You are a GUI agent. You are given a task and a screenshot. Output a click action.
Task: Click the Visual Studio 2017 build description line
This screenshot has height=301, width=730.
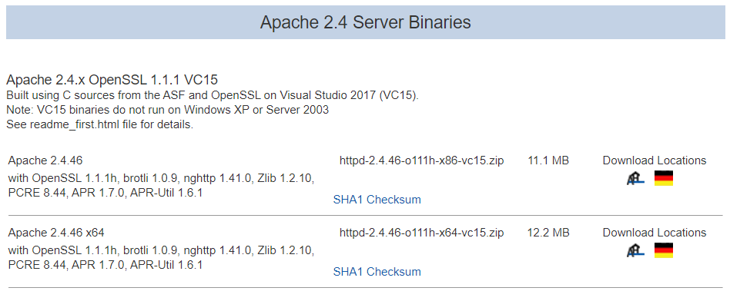pyautogui.click(x=213, y=96)
